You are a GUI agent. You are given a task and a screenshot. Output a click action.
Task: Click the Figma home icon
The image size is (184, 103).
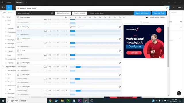point(3,2)
